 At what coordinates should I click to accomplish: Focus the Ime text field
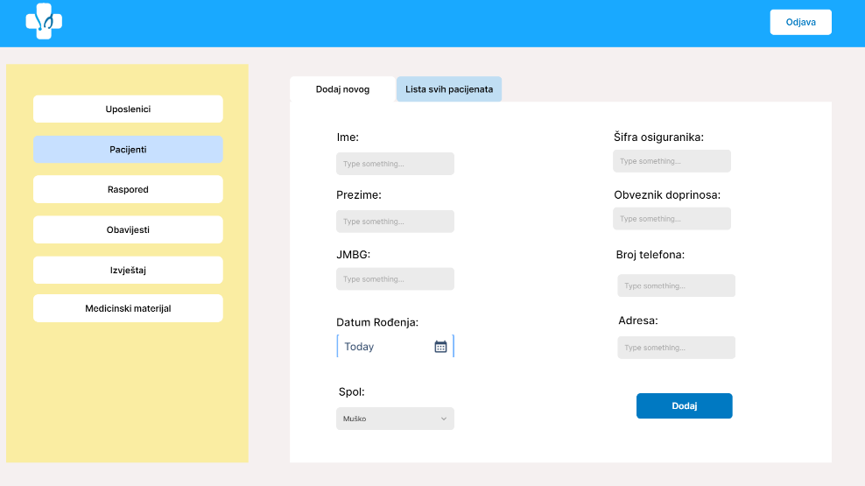click(x=395, y=164)
